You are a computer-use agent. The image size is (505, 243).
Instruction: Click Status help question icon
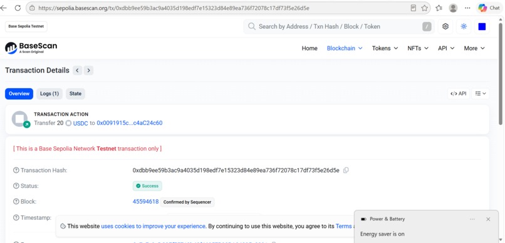(16, 186)
